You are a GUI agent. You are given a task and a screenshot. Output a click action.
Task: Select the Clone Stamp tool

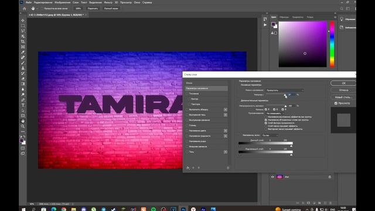23,68
